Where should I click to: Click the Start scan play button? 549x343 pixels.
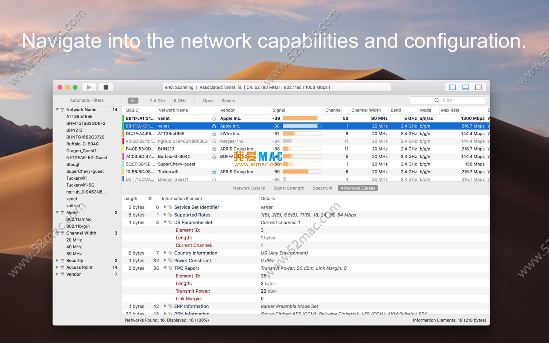[89, 87]
